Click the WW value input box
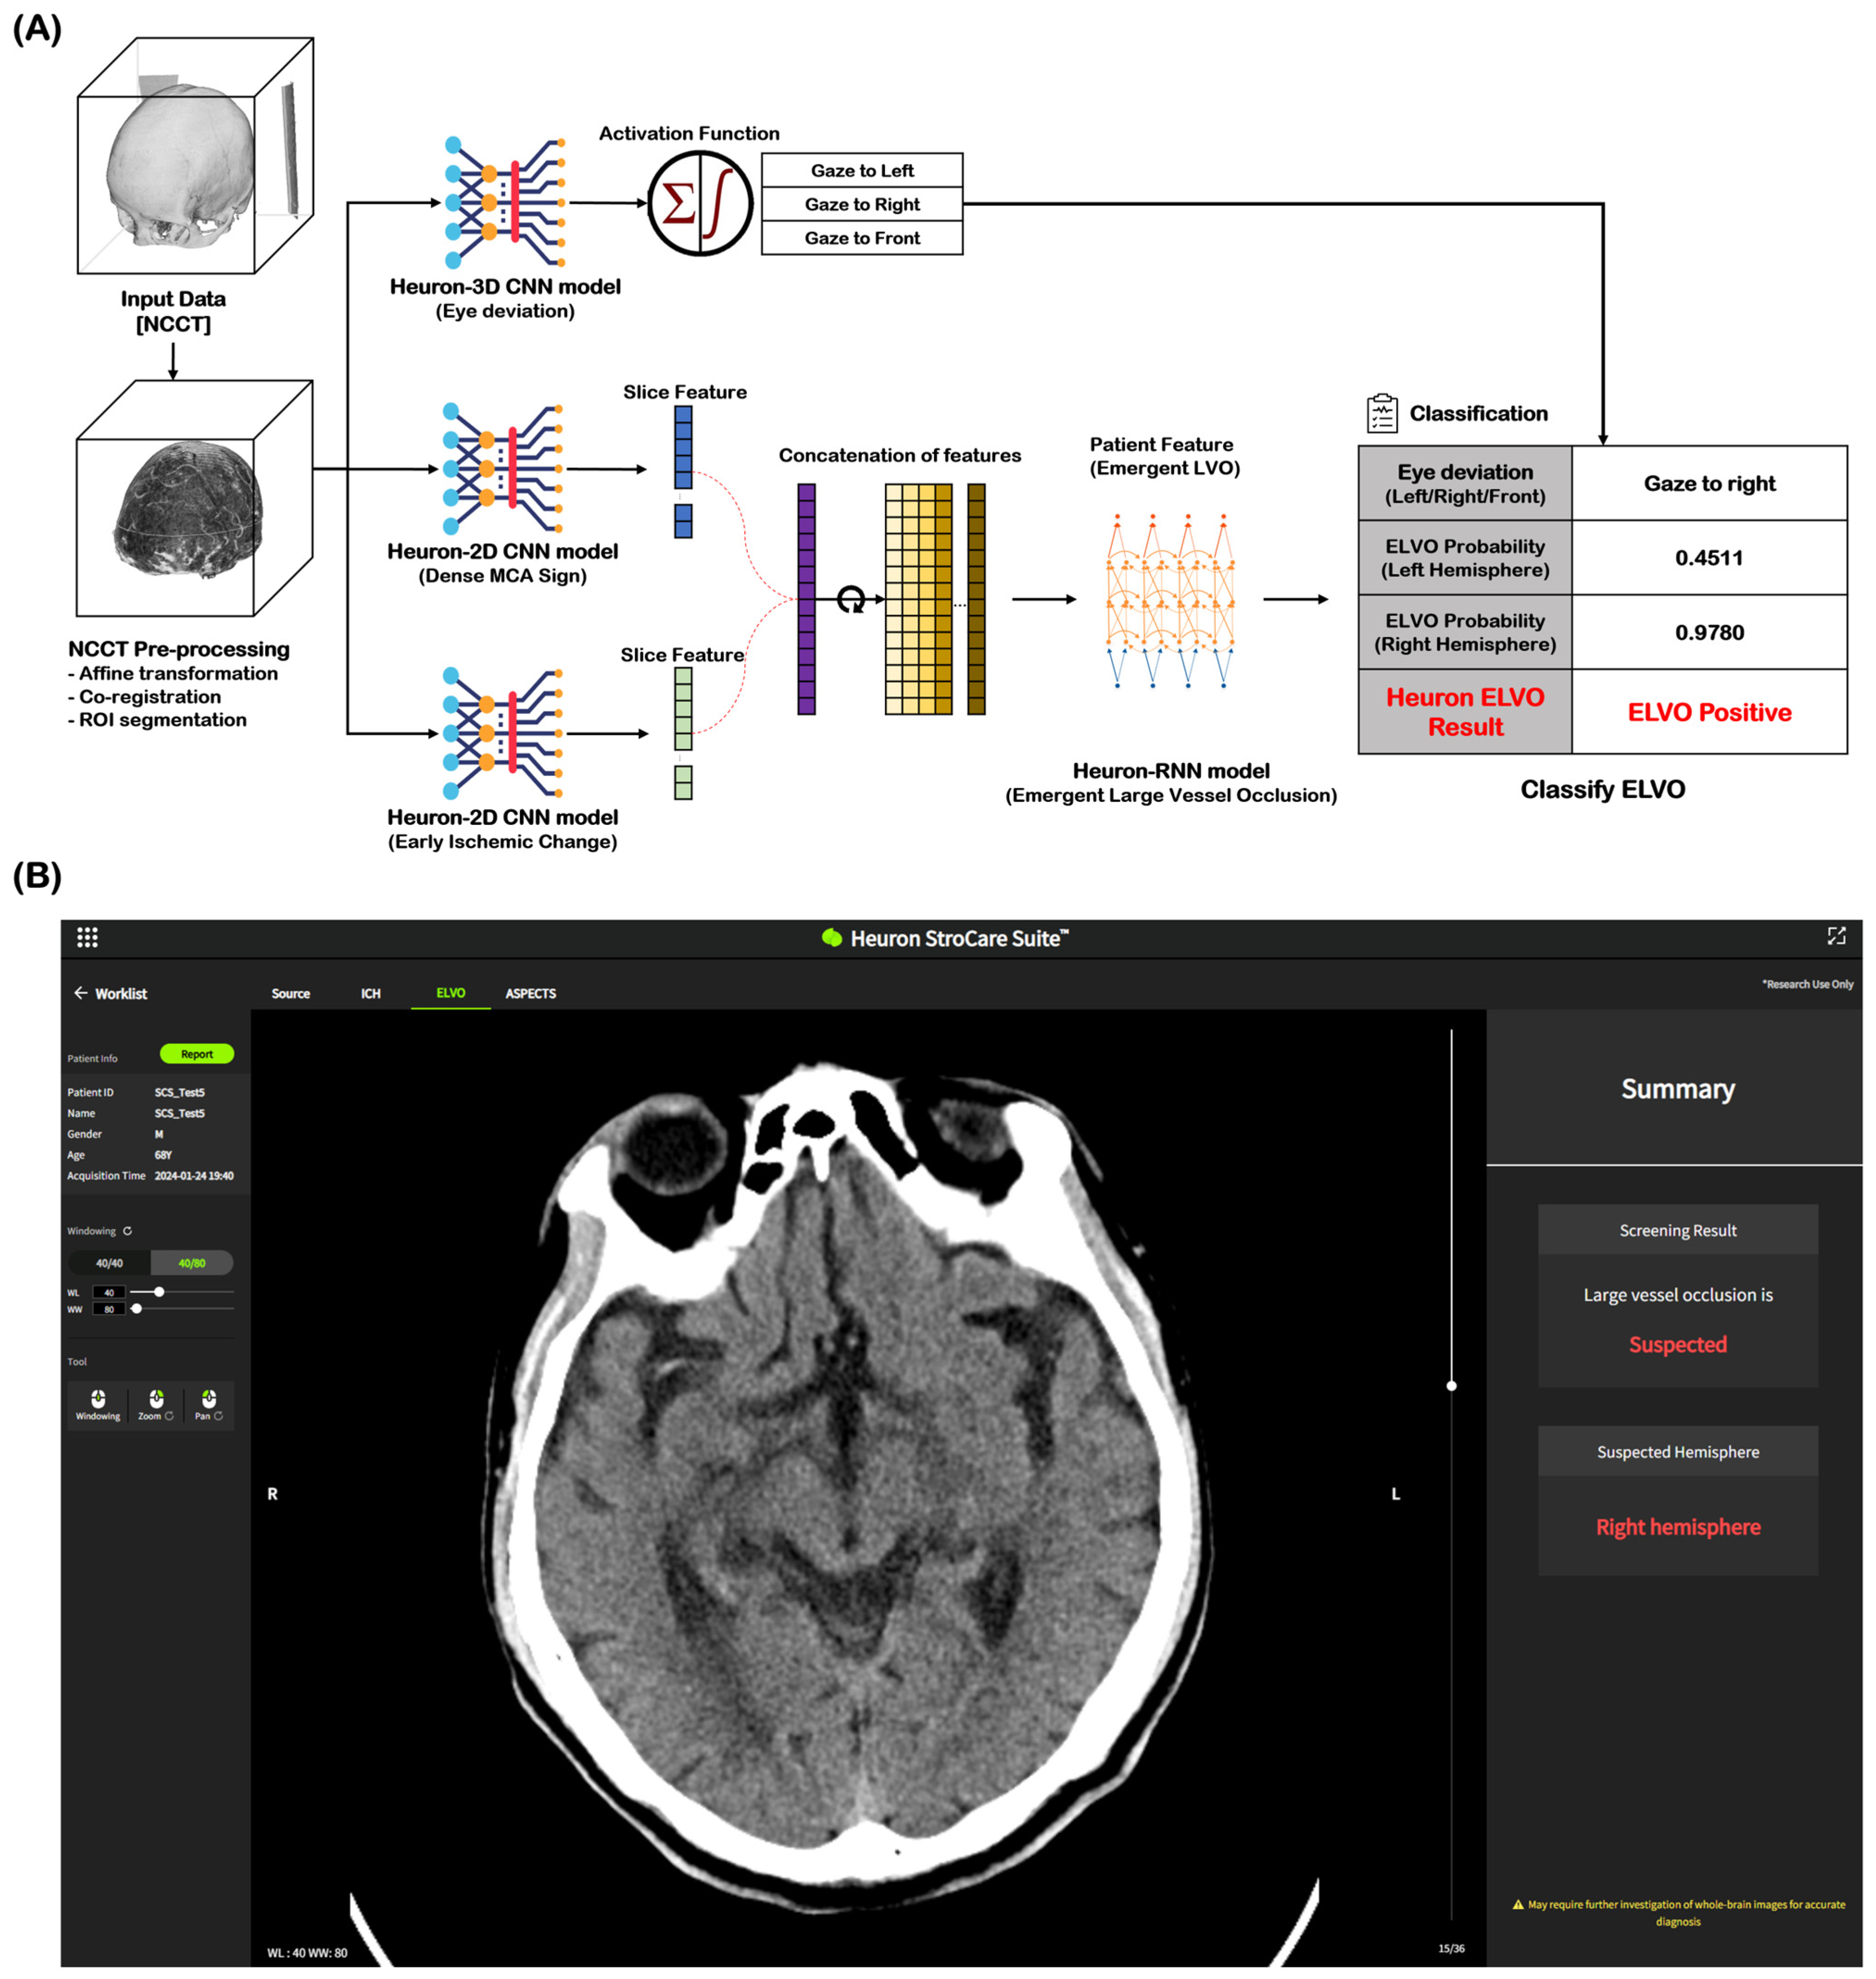1876x1979 pixels. tap(109, 1309)
